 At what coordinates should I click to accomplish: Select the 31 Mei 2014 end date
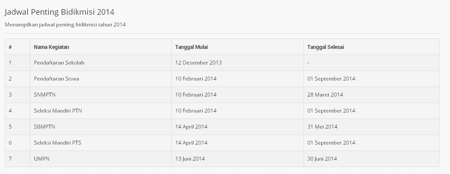click(x=322, y=126)
